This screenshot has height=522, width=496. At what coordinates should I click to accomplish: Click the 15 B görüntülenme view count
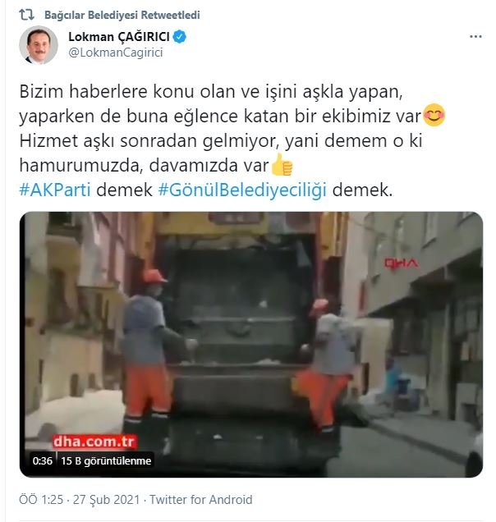106,460
